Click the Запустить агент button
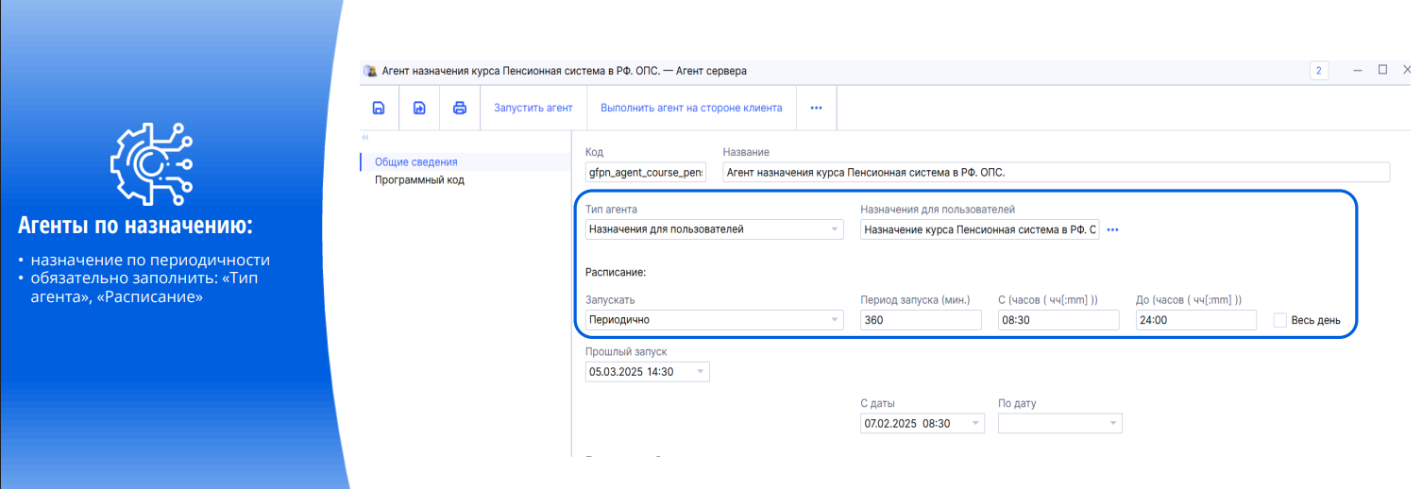1422x489 pixels. pyautogui.click(x=533, y=108)
